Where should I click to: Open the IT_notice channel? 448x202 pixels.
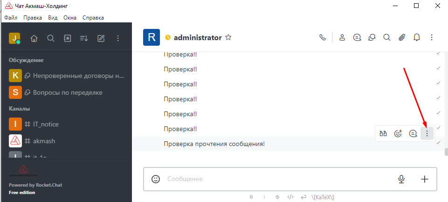[67, 124]
